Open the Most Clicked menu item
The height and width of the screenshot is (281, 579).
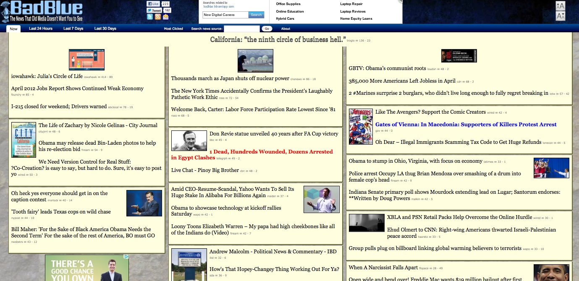tap(173, 29)
